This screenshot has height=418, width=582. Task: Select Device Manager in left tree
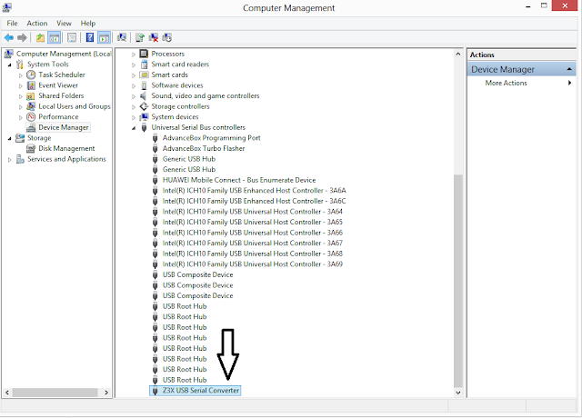point(64,127)
